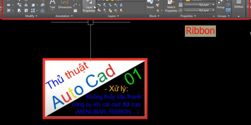Viewport: 251px width, 125px height.
Task: Click the Edit Block icon
Action: point(158,5)
